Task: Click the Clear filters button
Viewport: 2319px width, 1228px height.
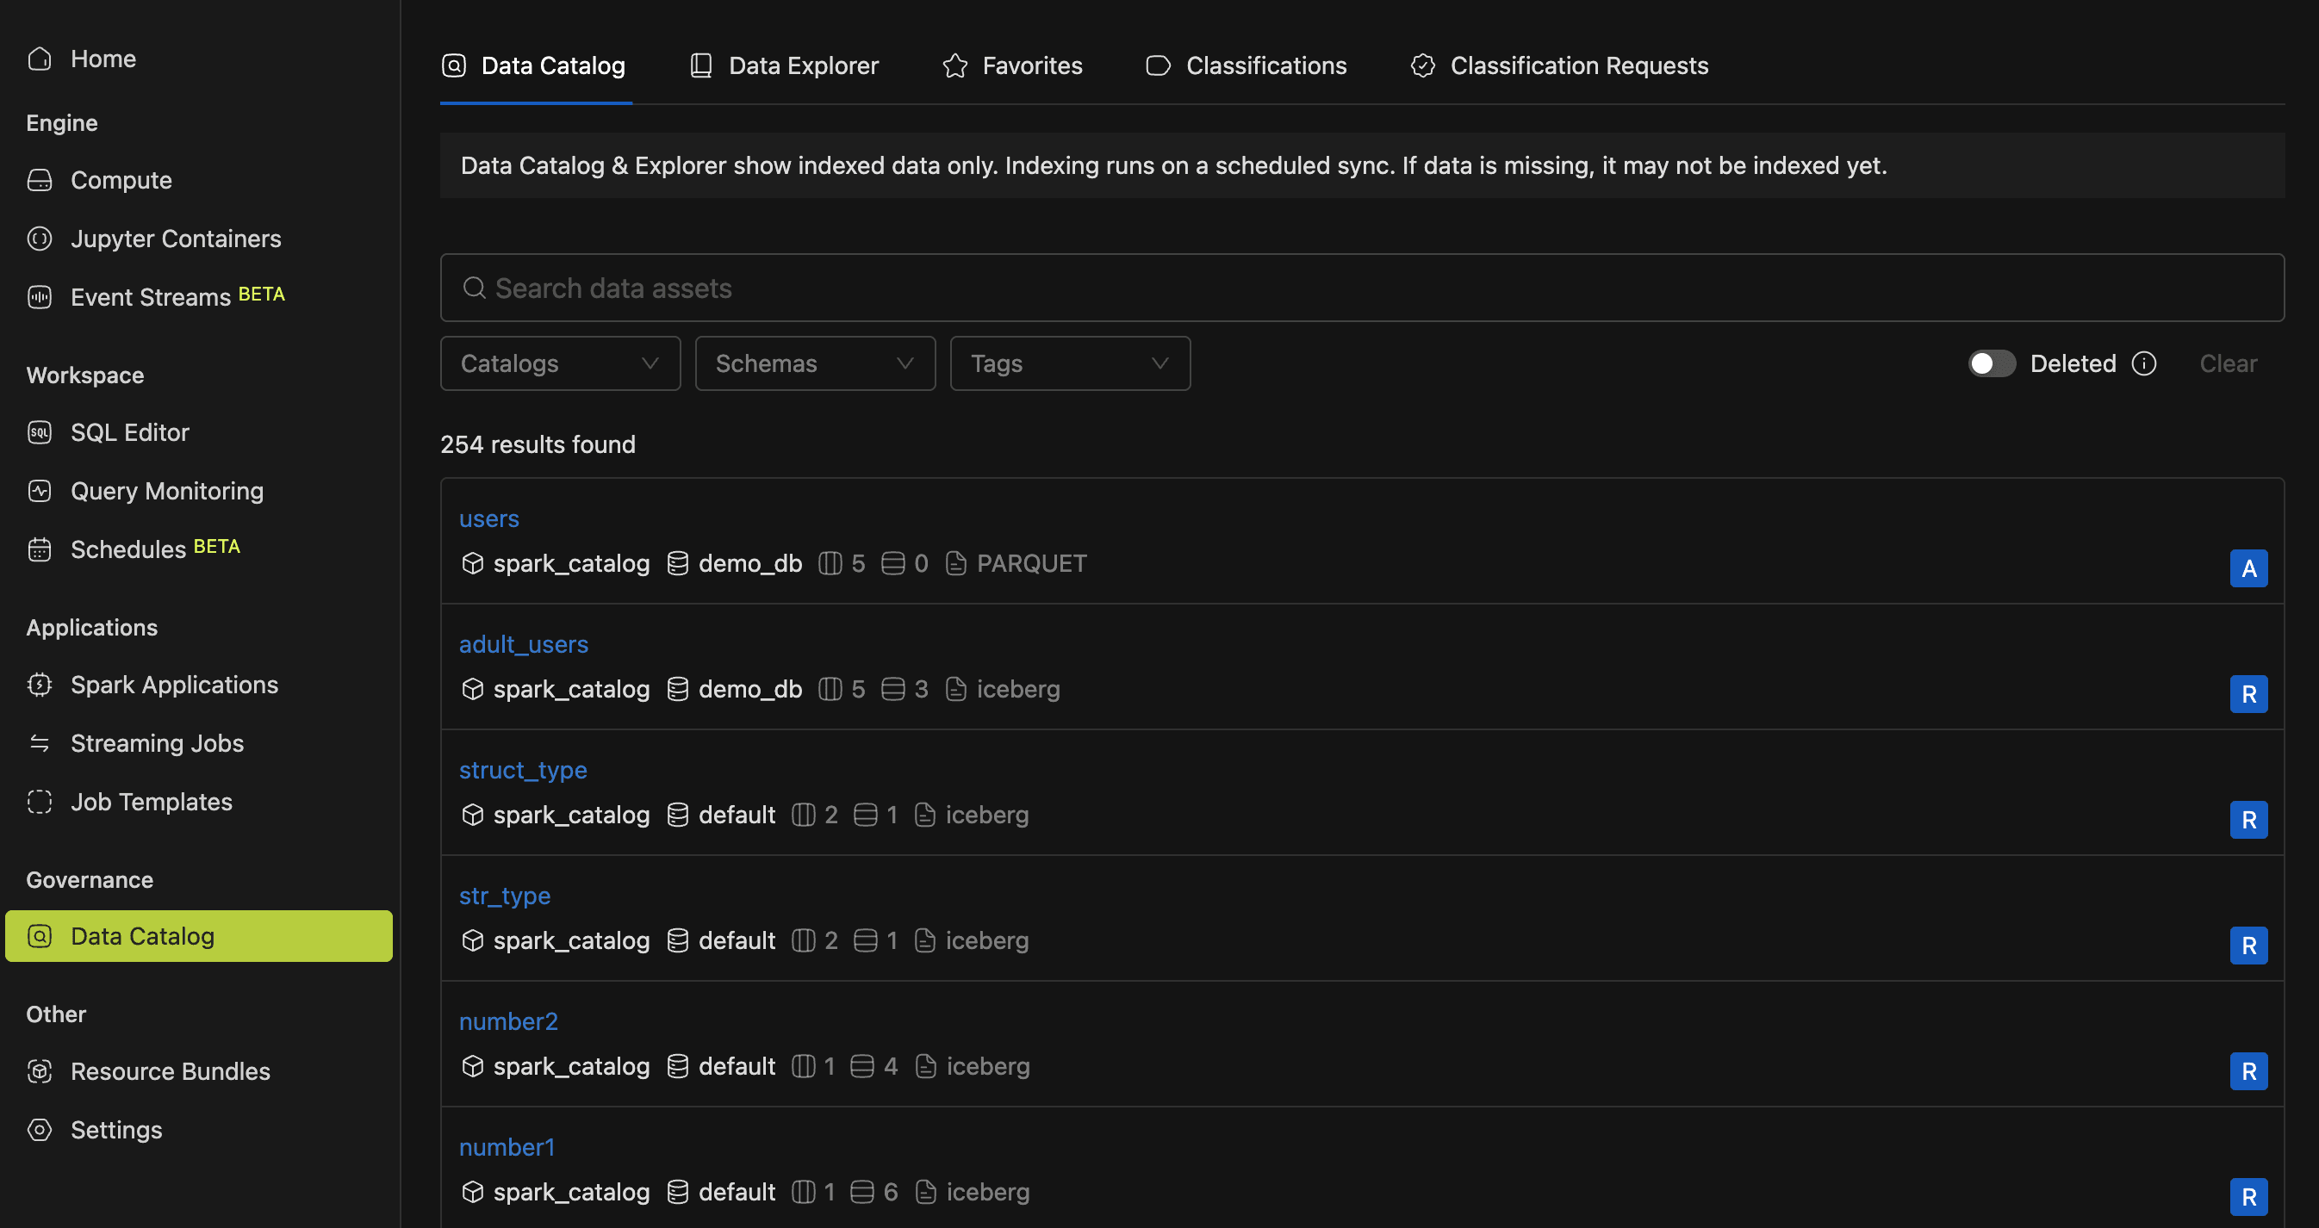Action: (2227, 363)
